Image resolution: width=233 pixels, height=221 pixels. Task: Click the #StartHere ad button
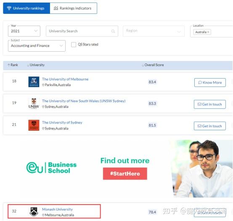125,174
